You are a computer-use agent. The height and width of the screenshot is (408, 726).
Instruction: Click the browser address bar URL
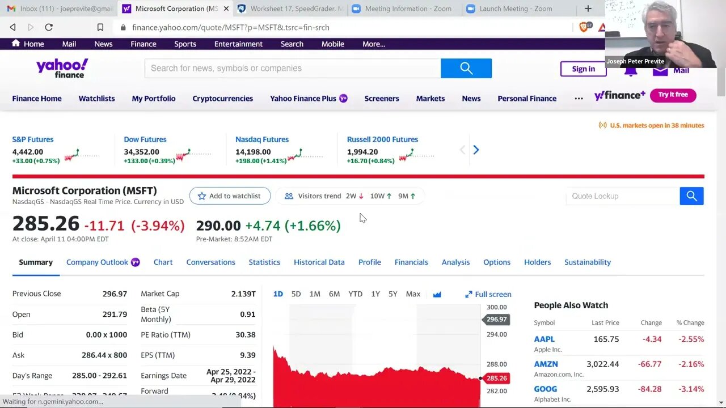pyautogui.click(x=230, y=27)
